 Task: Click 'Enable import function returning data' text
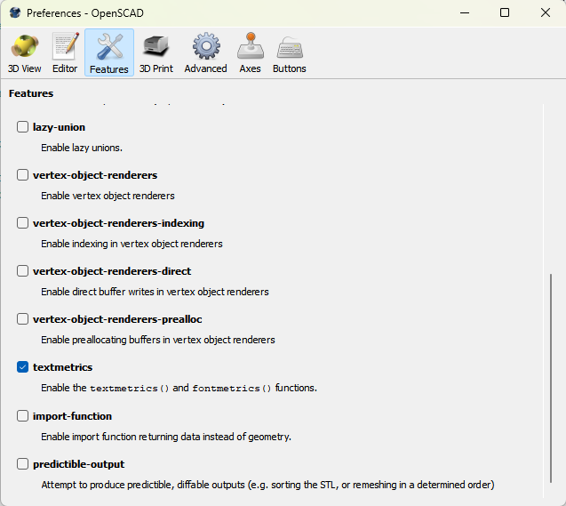(166, 437)
